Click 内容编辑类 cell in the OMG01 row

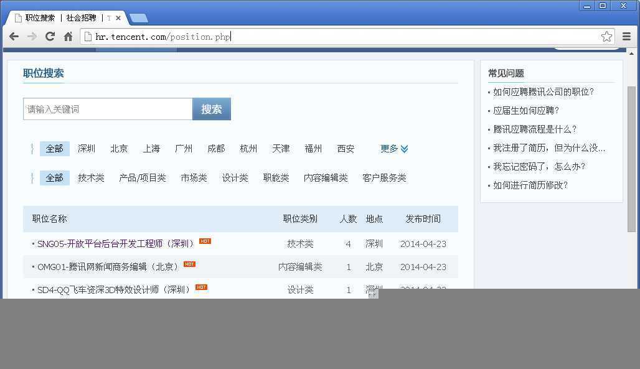point(300,267)
